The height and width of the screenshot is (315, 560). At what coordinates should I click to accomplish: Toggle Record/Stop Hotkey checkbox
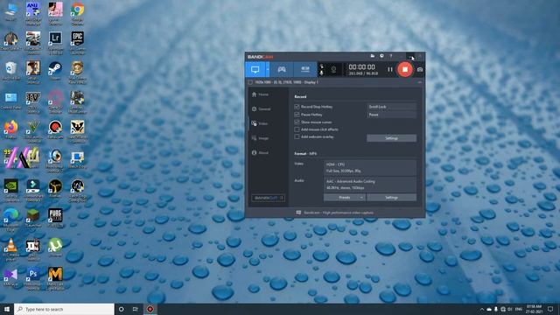click(x=297, y=107)
